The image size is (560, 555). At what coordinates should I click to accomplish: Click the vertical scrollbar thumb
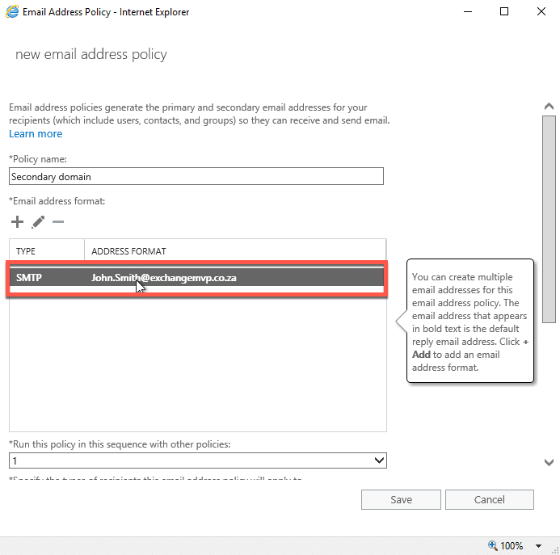tap(549, 219)
